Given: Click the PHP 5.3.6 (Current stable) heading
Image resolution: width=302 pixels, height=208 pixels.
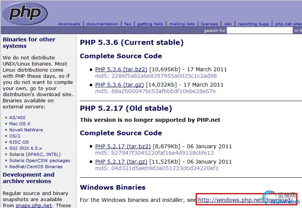Looking at the screenshot, I should point(132,42).
